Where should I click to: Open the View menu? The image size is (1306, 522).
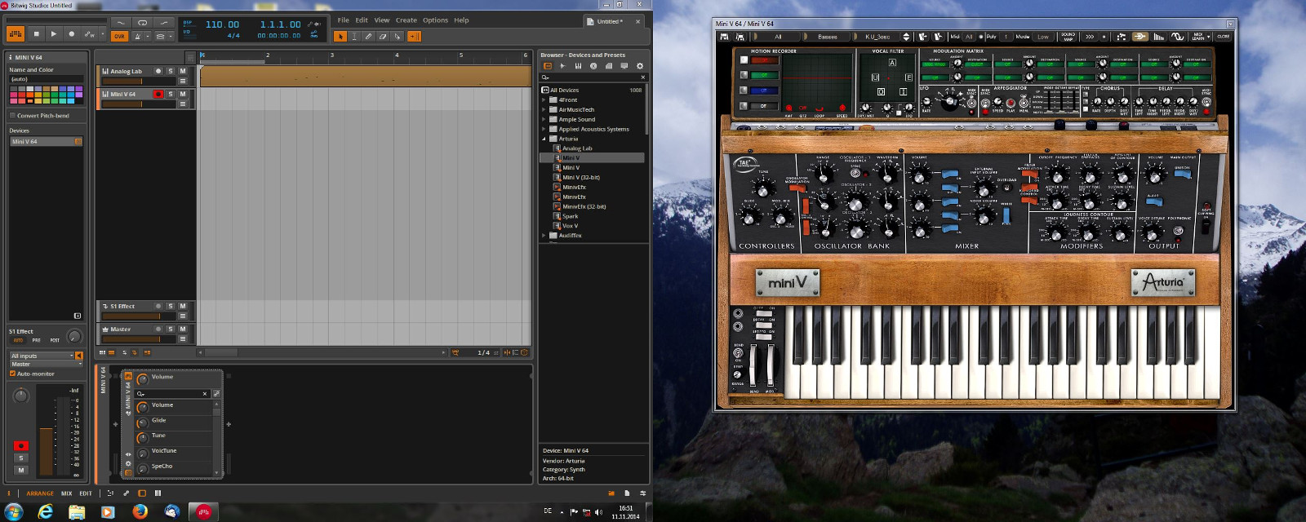[x=382, y=20]
